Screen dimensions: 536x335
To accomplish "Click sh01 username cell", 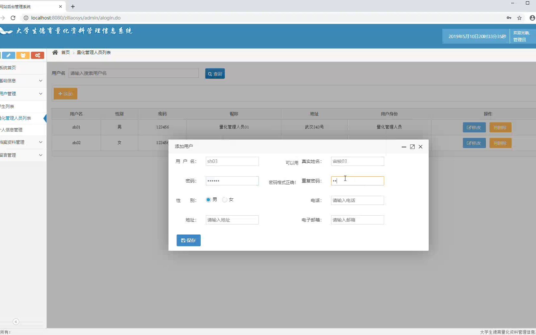I will (76, 127).
